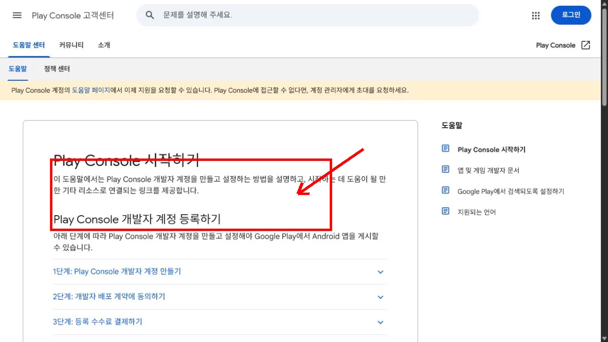Click document icon beside Google Play에서 검색되도록 설정하기
Screen dimensions: 608x342
[x=446, y=190]
